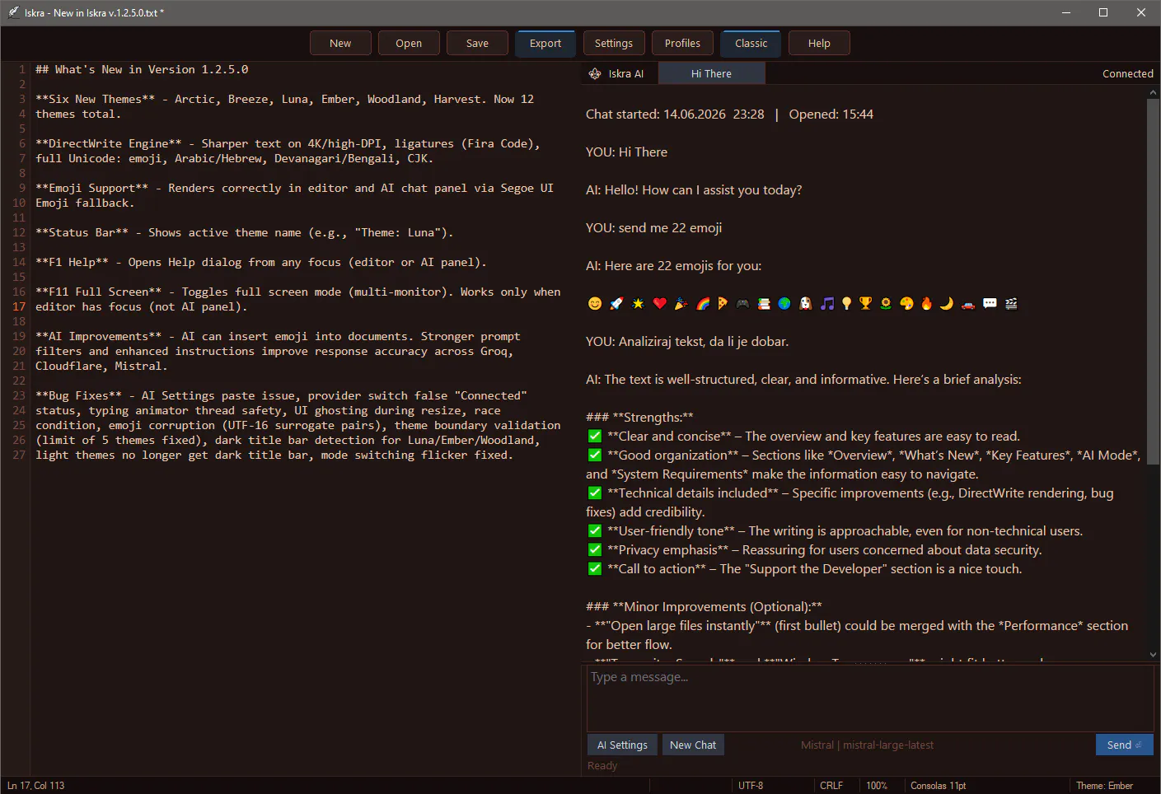Click the sunflower emoji
The width and height of the screenshot is (1161, 794).
(886, 303)
